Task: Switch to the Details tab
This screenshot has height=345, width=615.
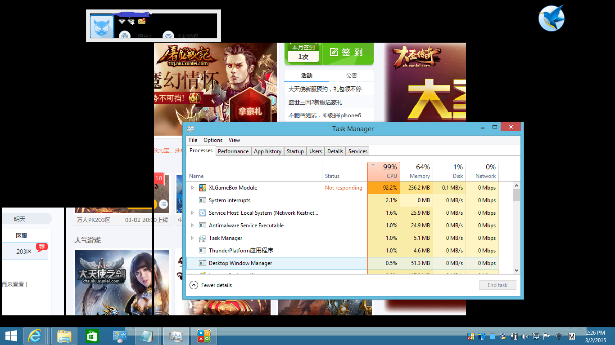Action: [x=335, y=151]
